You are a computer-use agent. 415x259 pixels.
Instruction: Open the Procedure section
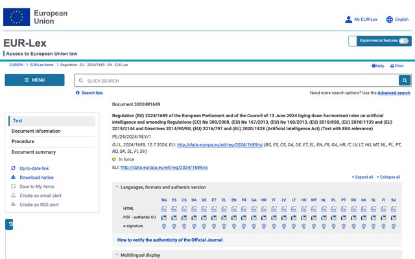click(23, 141)
